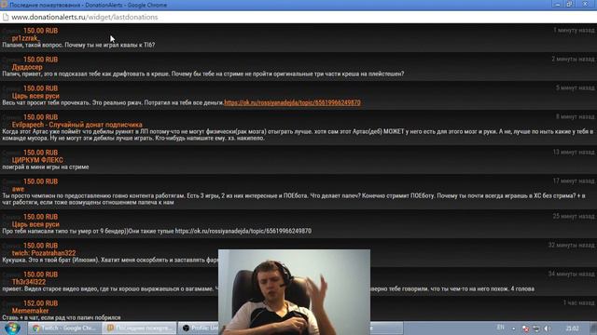Click the '17 минут назад' timestamp
The width and height of the screenshot is (597, 335).
pos(574,181)
